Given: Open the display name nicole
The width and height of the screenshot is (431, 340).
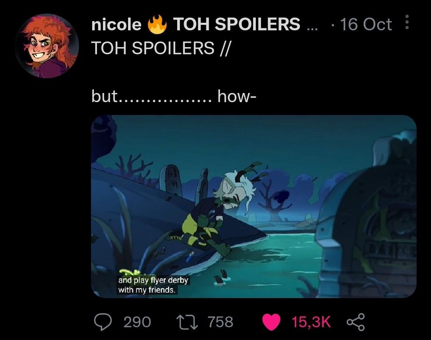Looking at the screenshot, I should pos(116,24).
